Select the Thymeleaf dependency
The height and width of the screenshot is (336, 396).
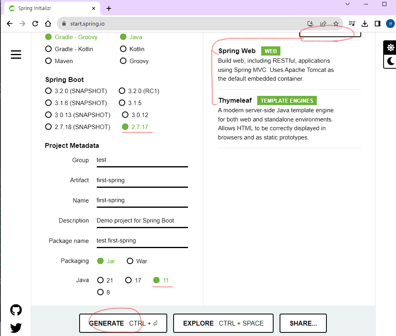point(290,119)
